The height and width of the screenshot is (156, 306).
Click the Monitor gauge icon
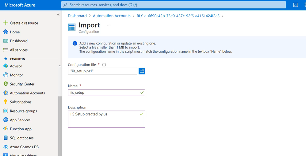coord(6,75)
